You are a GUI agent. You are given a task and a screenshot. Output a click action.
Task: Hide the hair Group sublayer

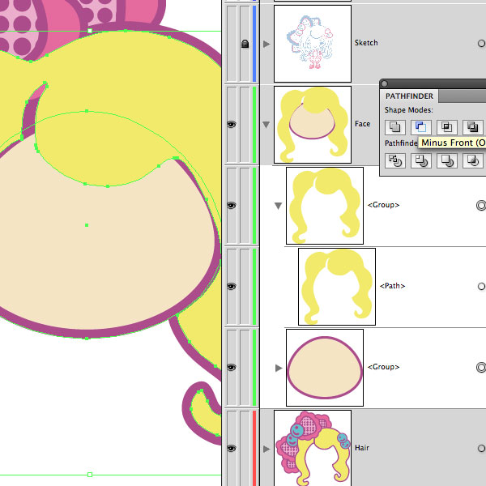[231, 206]
